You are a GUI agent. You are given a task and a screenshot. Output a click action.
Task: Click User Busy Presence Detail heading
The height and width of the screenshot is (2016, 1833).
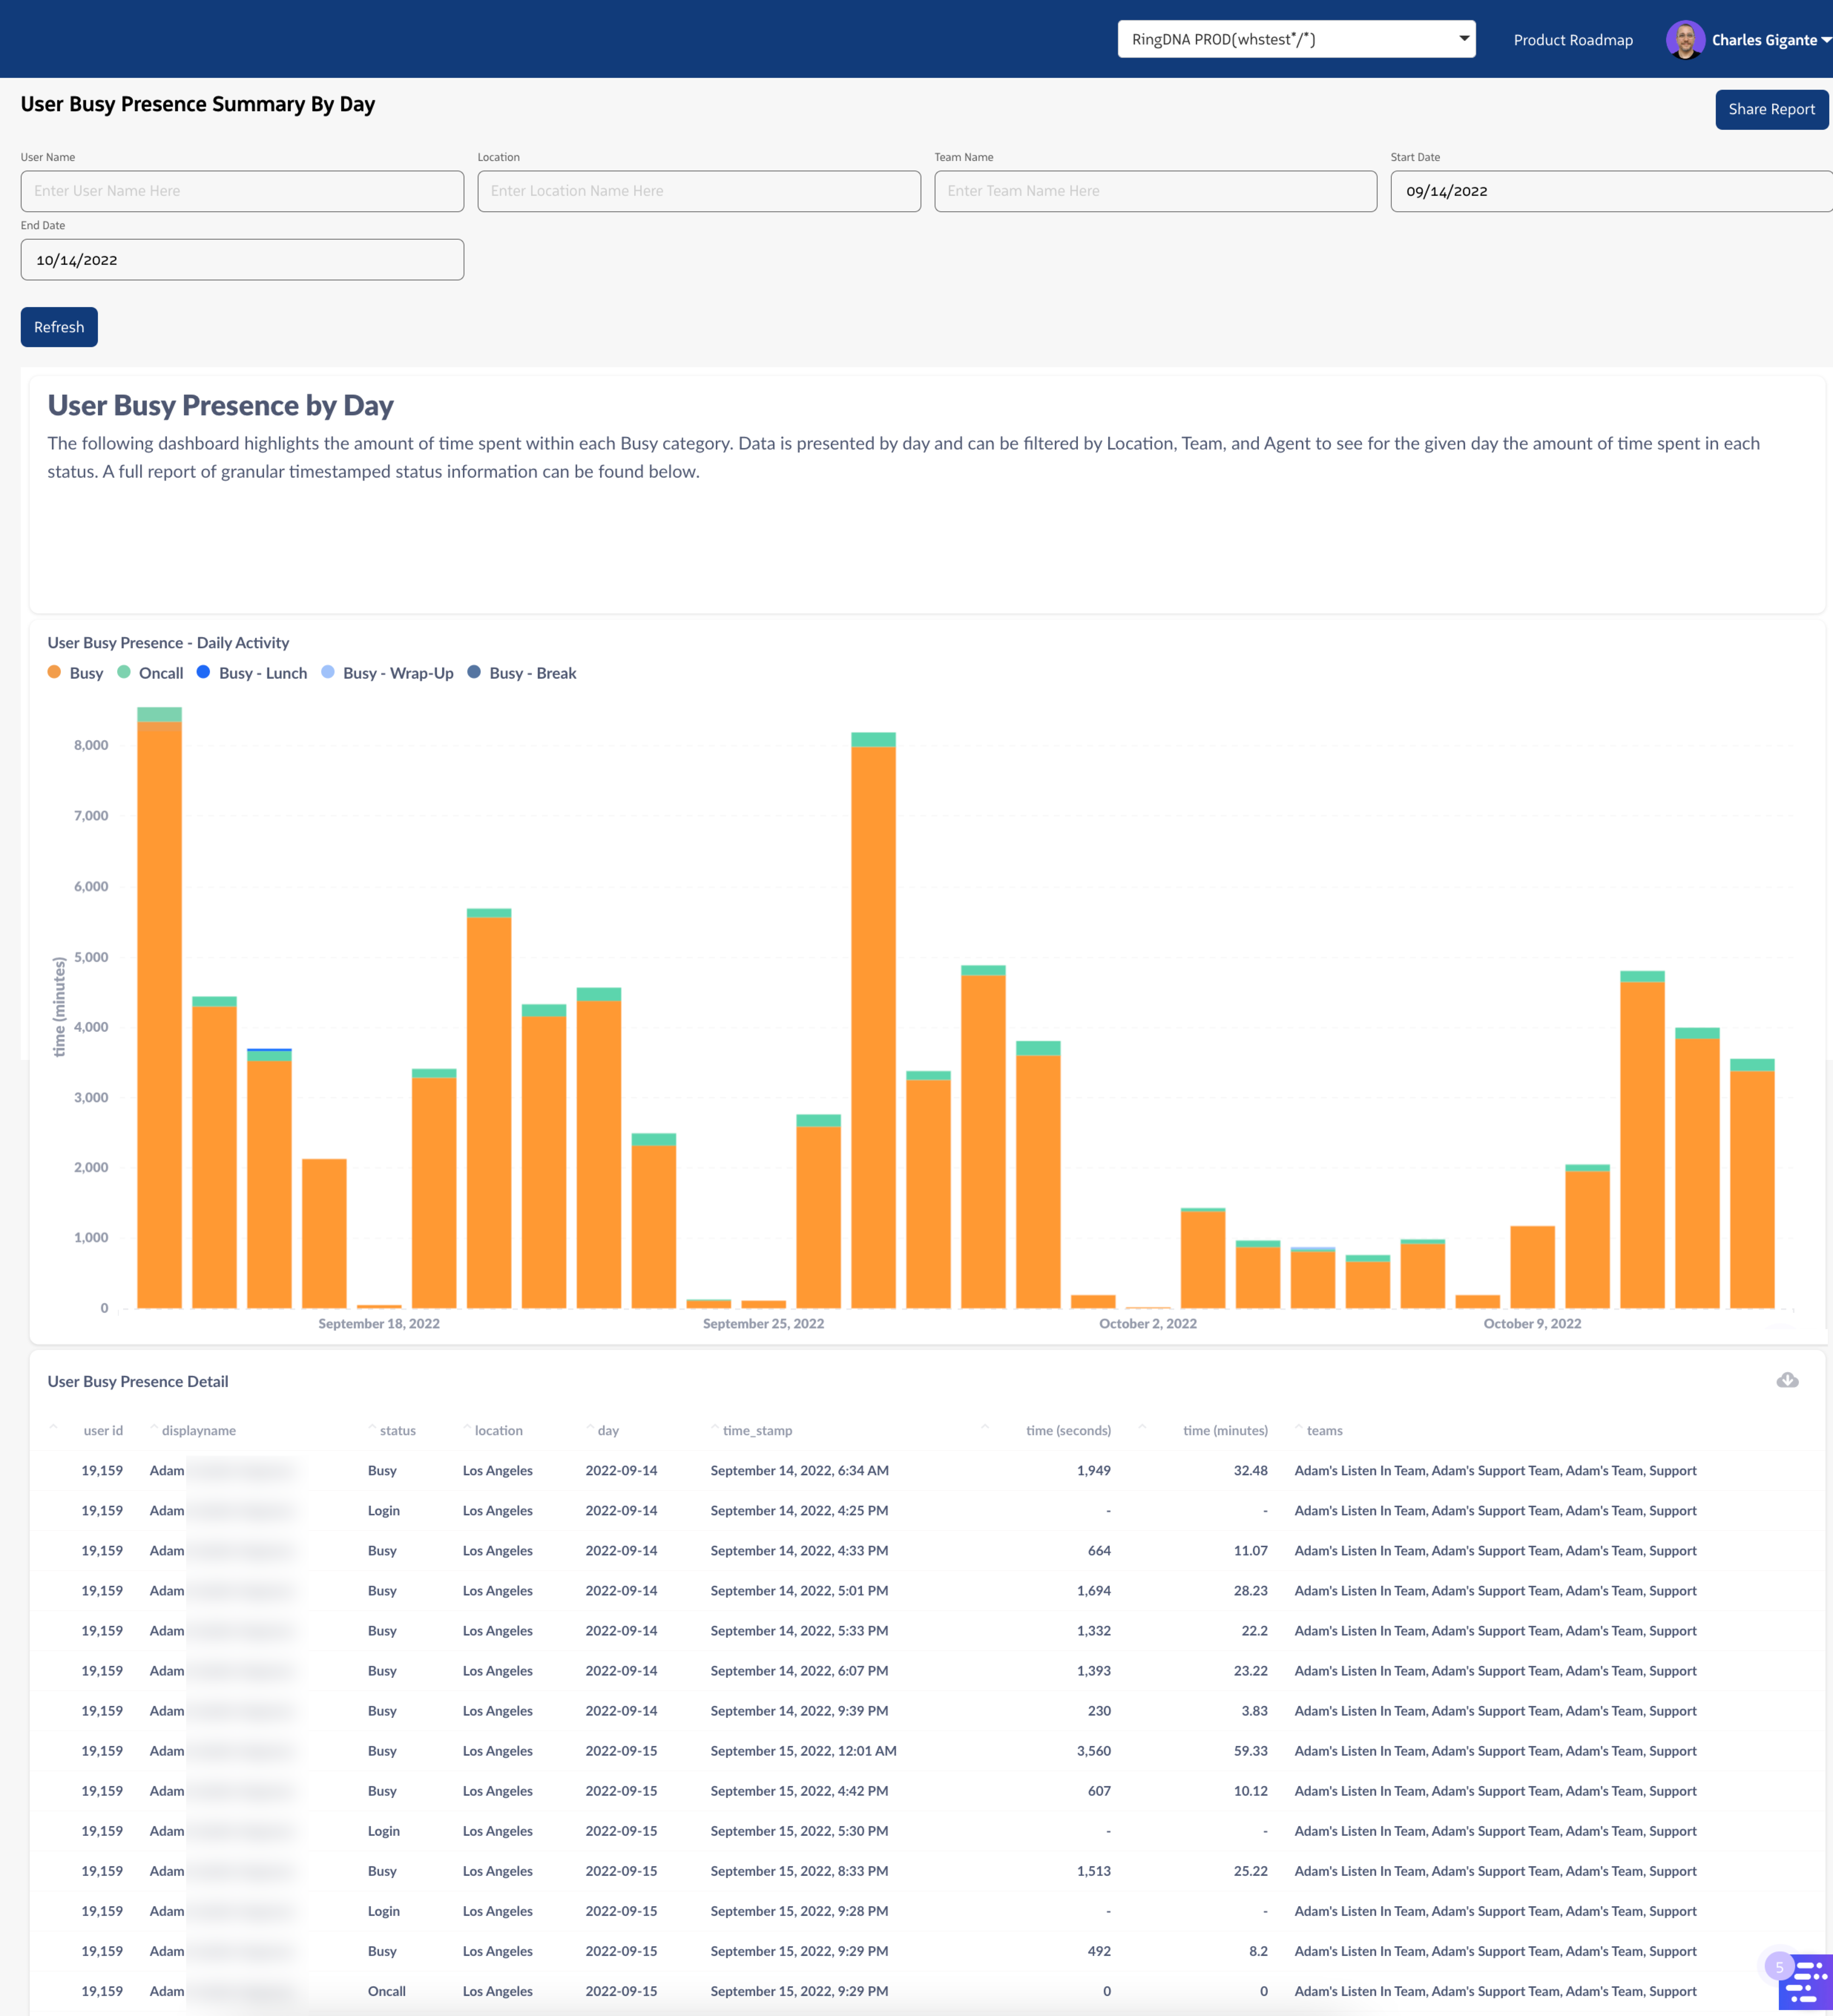point(138,1381)
